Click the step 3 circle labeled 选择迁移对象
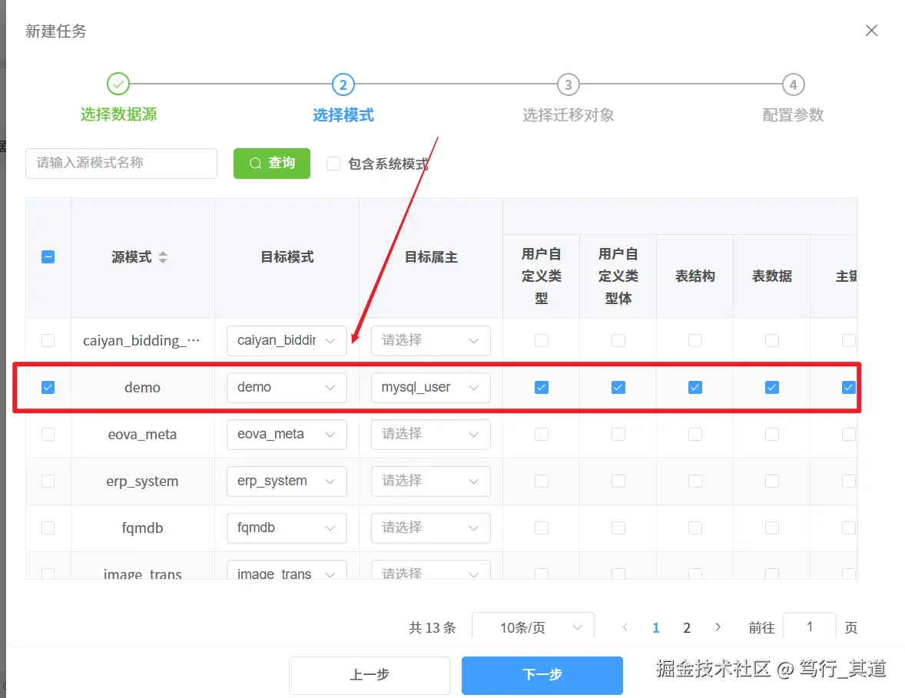 point(568,84)
